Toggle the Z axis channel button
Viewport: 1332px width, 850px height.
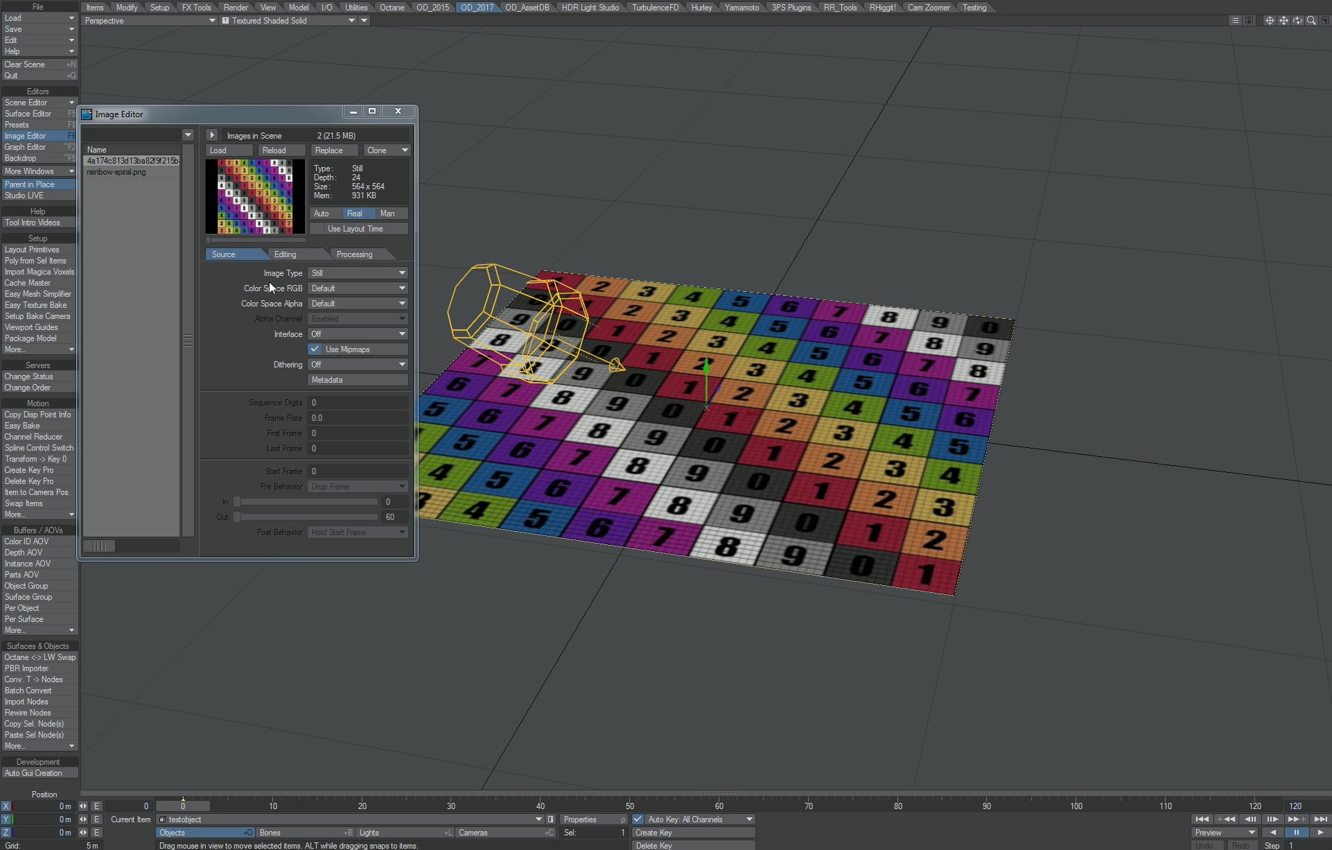coord(6,833)
